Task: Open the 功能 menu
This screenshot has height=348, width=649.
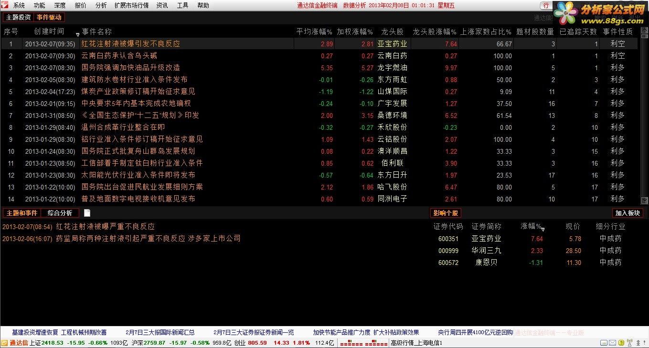Action: click(x=40, y=5)
